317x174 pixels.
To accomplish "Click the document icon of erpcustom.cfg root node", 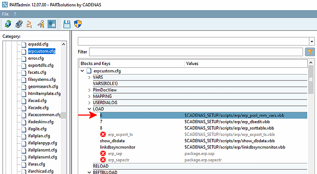I will point(89,71).
